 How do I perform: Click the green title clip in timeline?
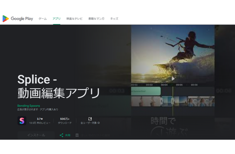coord(146,91)
